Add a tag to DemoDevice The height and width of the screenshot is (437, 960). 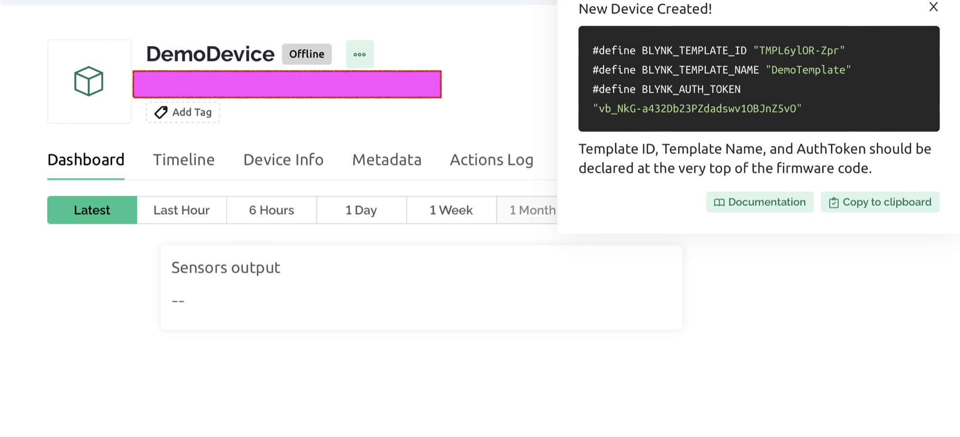coord(183,112)
